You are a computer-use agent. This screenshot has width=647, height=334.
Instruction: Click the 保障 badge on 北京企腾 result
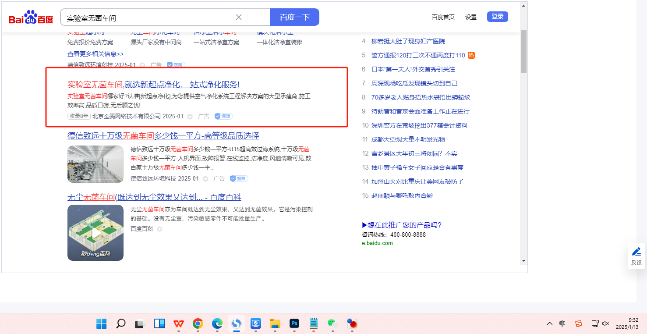click(223, 117)
